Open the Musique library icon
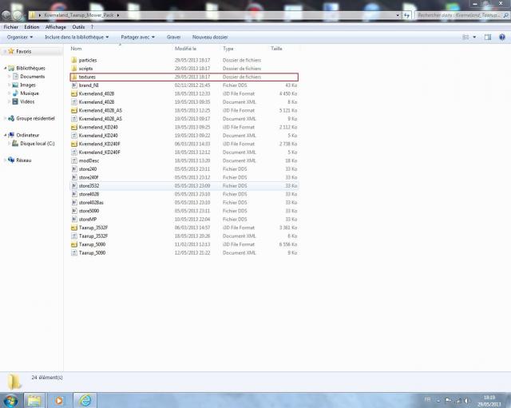The width and height of the screenshot is (511, 408). (15, 93)
